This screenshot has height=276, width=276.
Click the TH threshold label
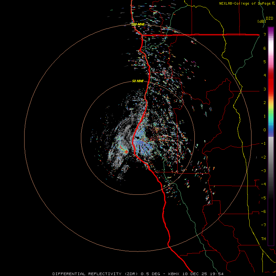pyautogui.click(x=263, y=239)
